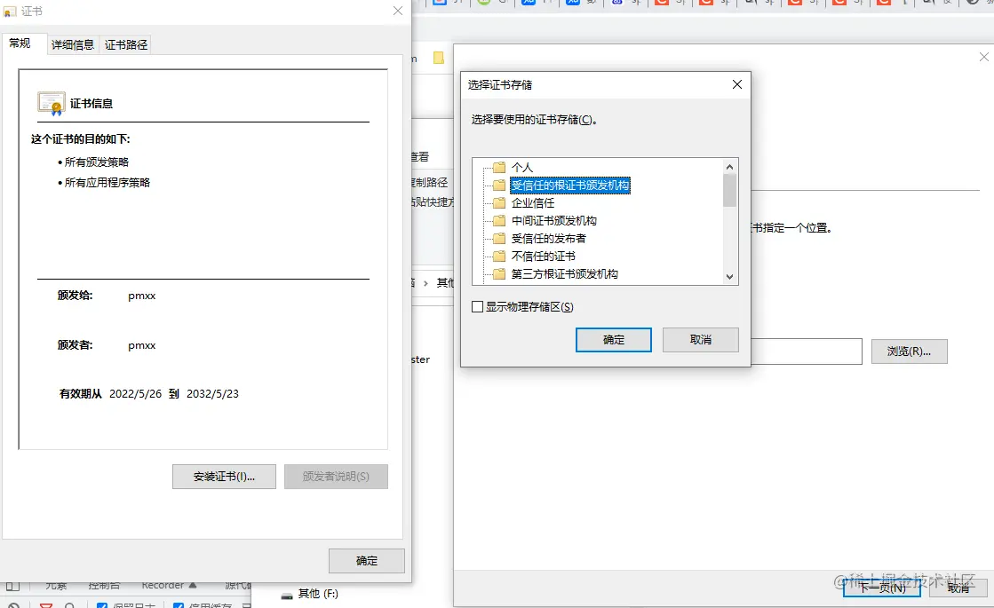Image resolution: width=994 pixels, height=608 pixels.
Task: Click the 安装证书(I) button
Action: [224, 477]
